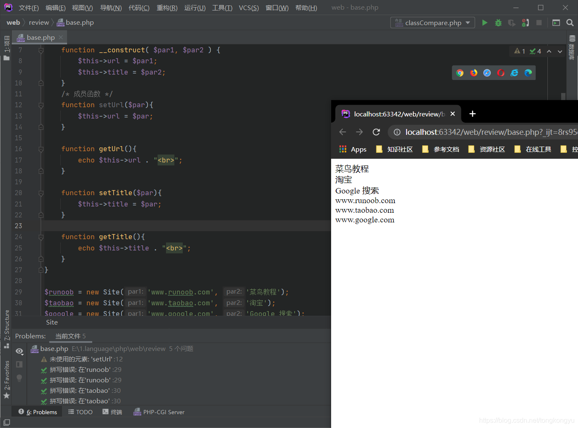Click the listen for PHP debug connections icon
The image size is (578, 428).
point(525,23)
